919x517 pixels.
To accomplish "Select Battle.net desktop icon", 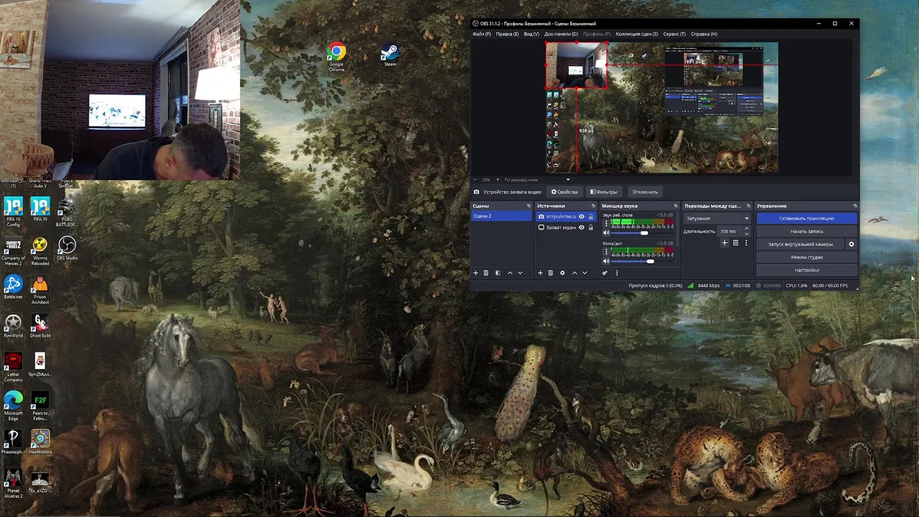I will pos(13,287).
